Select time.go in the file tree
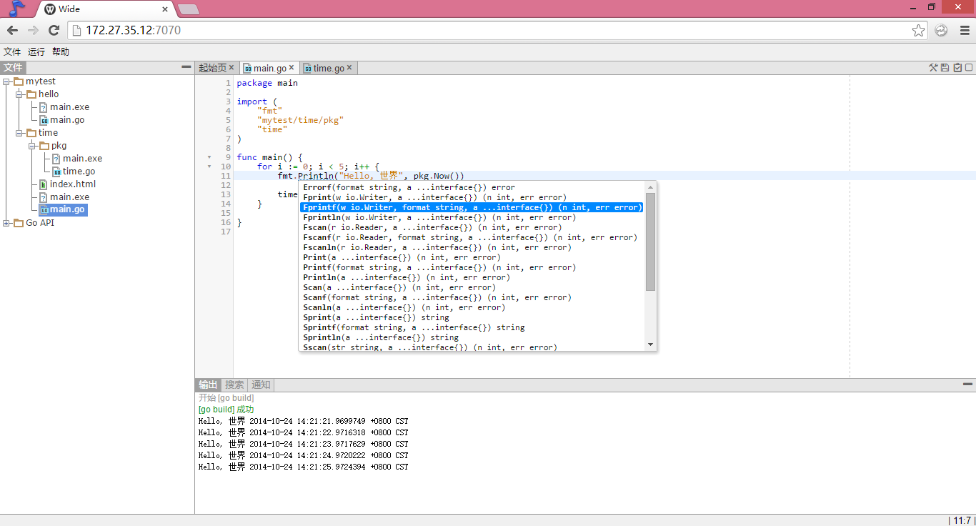The height and width of the screenshot is (526, 976). click(79, 172)
